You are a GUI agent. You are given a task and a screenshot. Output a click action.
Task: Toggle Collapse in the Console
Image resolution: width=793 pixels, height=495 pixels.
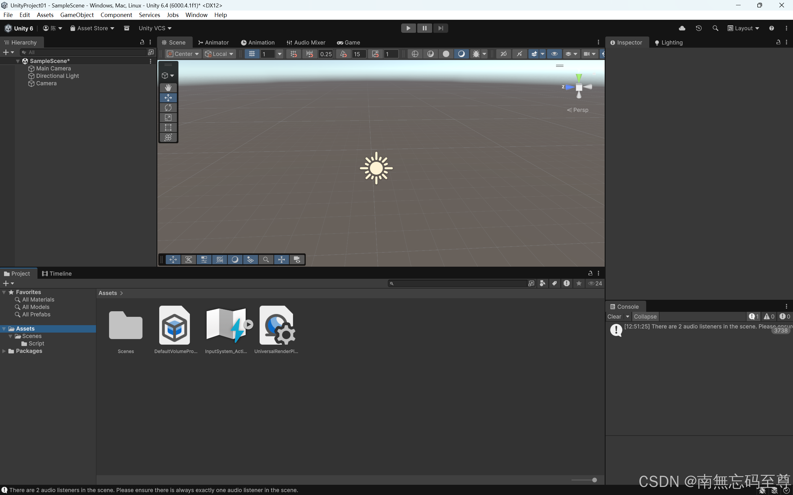(645, 316)
